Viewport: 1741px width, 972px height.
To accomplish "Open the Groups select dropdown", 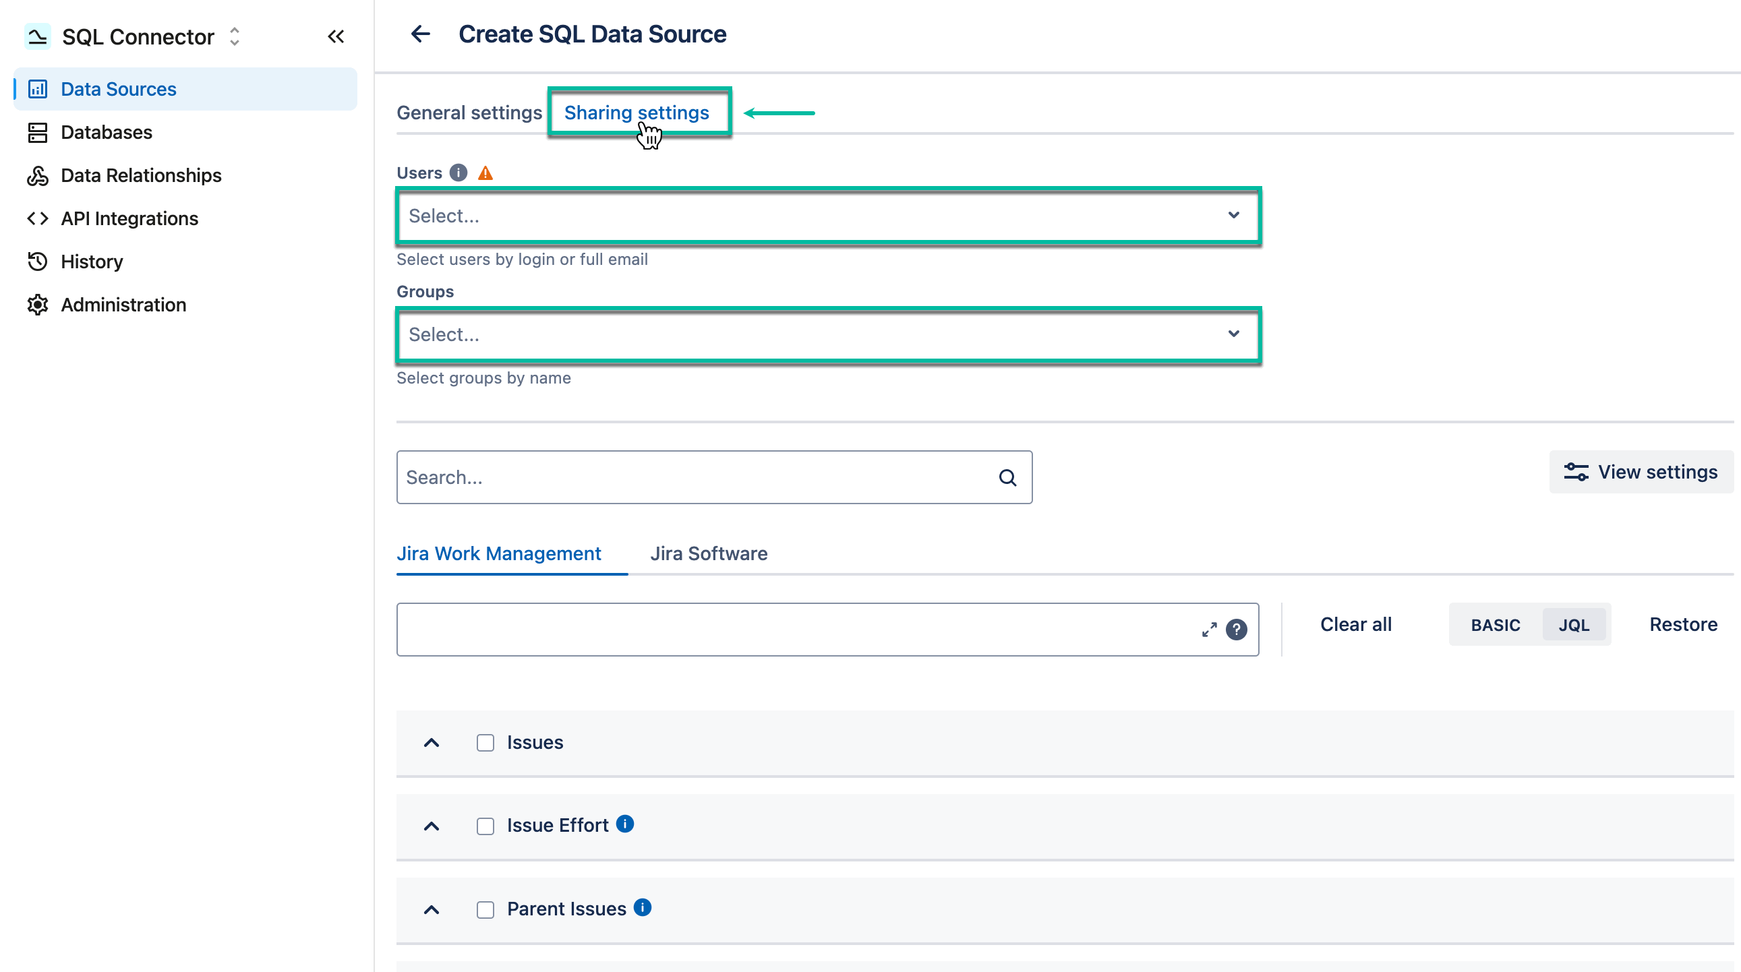I will [x=828, y=334].
